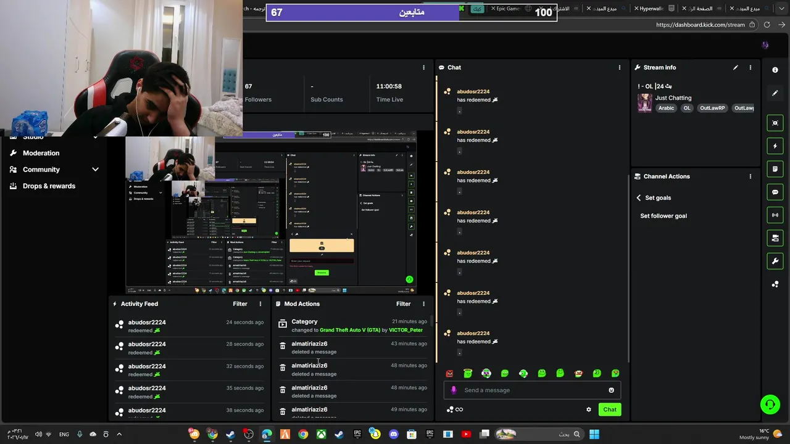
Task: Open the Chat panel three-dot menu
Action: (x=620, y=67)
